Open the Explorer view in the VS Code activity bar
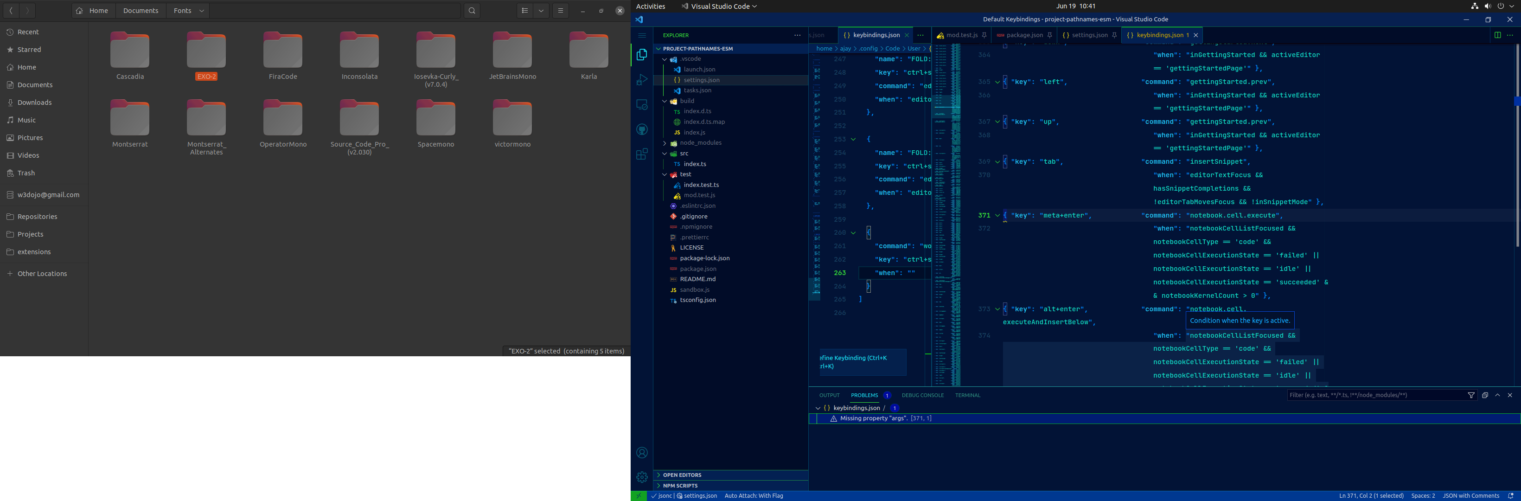This screenshot has width=1521, height=501. pos(642,55)
